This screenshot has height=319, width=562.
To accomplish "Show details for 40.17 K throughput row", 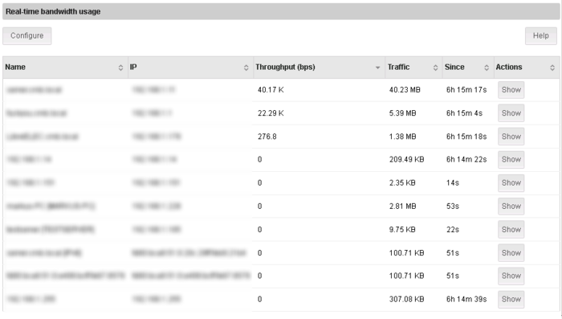I will click(511, 90).
